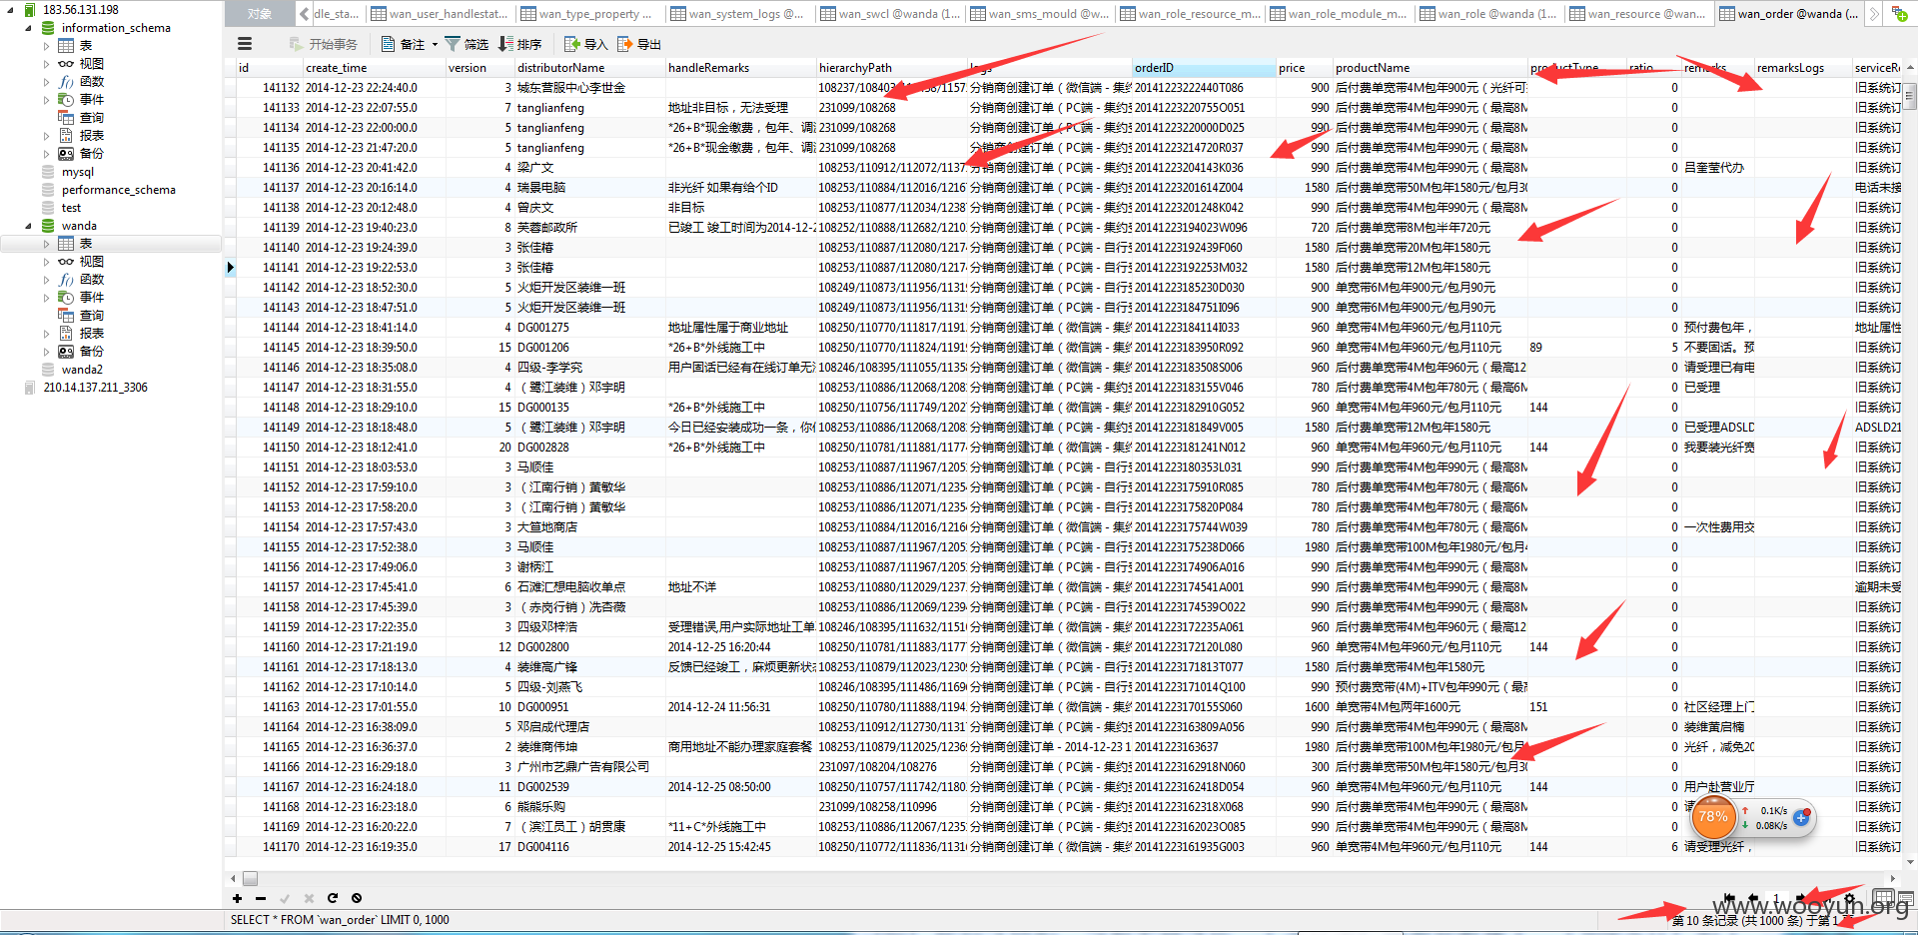
Task: Click the 排序 sort button
Action: coord(520,44)
